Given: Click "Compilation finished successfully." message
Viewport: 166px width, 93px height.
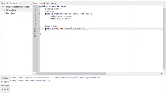Looking at the screenshot, I should [x=31, y=81].
